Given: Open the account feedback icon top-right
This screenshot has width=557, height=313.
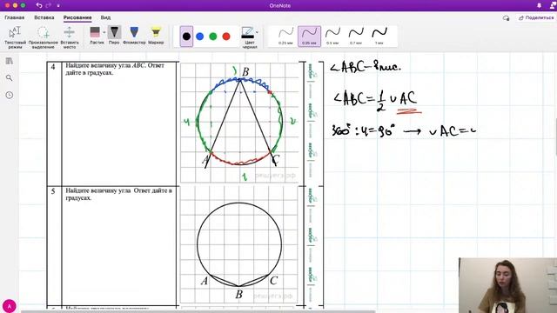Looking at the screenshot, I should point(553,6).
